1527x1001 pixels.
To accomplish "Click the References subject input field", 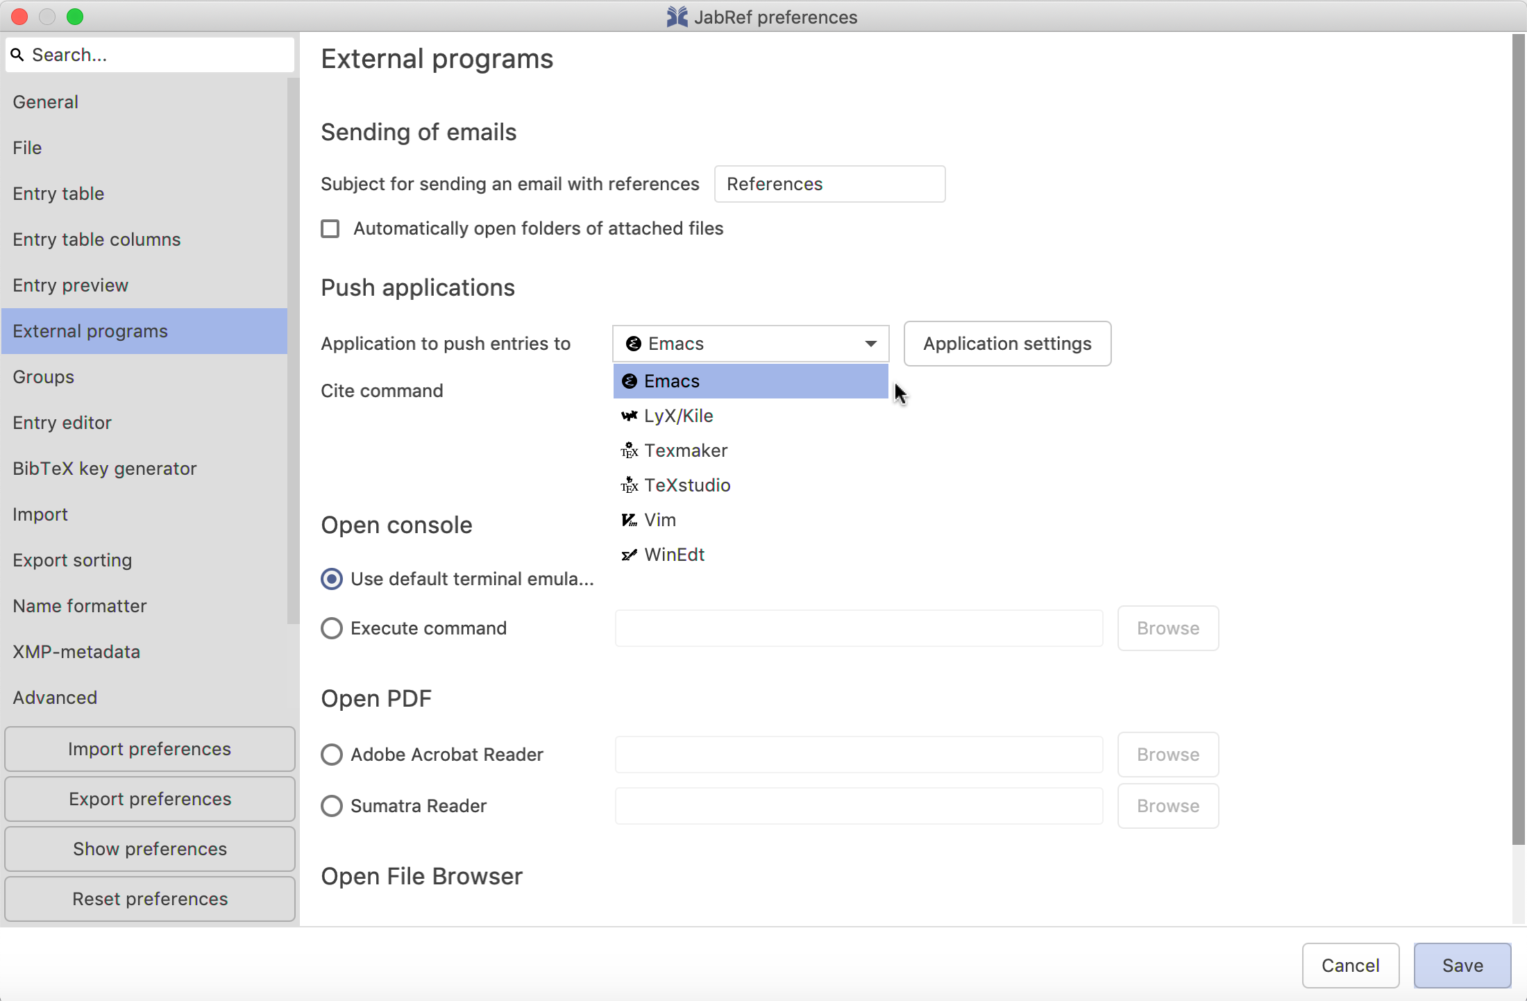I will pos(829,184).
